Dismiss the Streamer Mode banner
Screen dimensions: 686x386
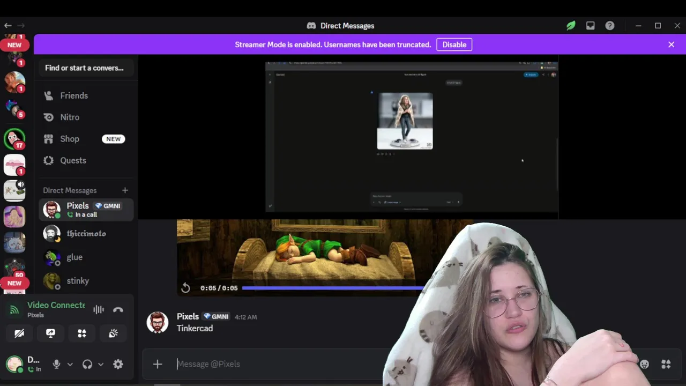[x=671, y=44]
